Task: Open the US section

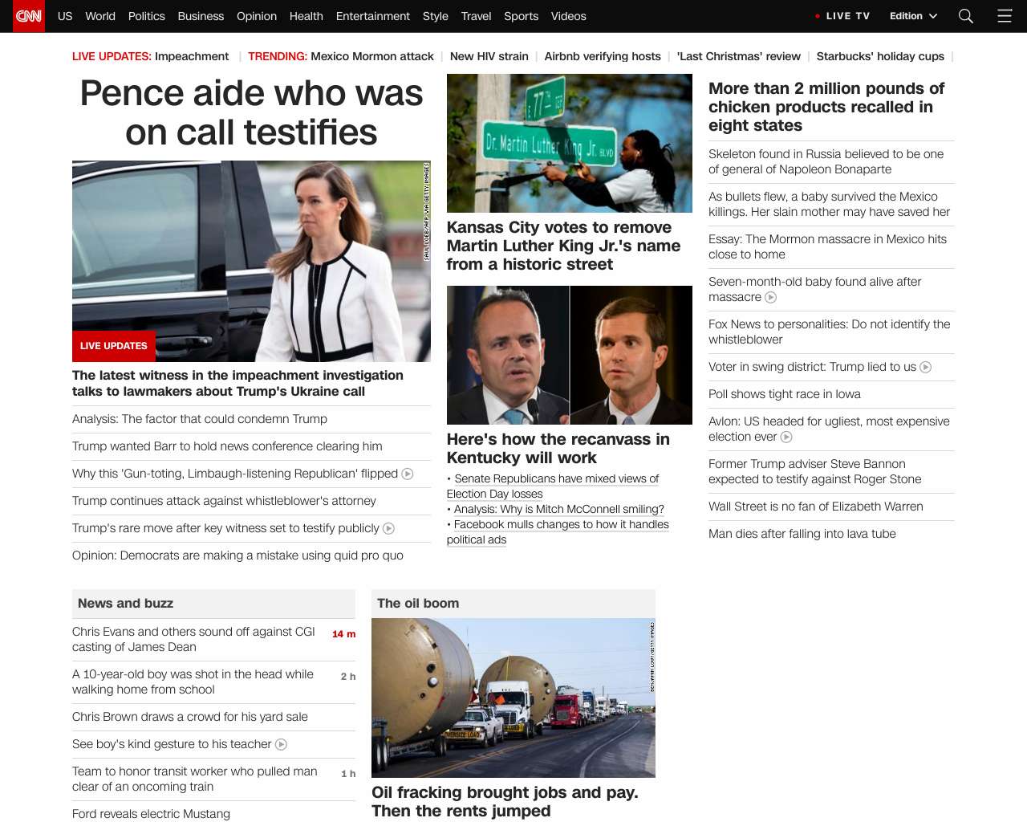Action: click(x=65, y=16)
